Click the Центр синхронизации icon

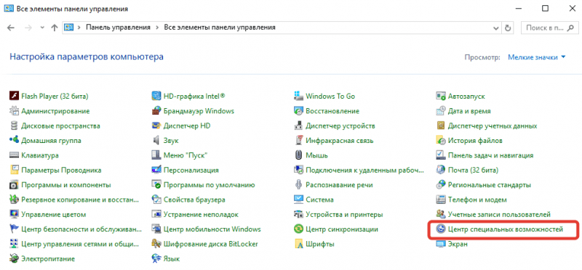(298, 229)
